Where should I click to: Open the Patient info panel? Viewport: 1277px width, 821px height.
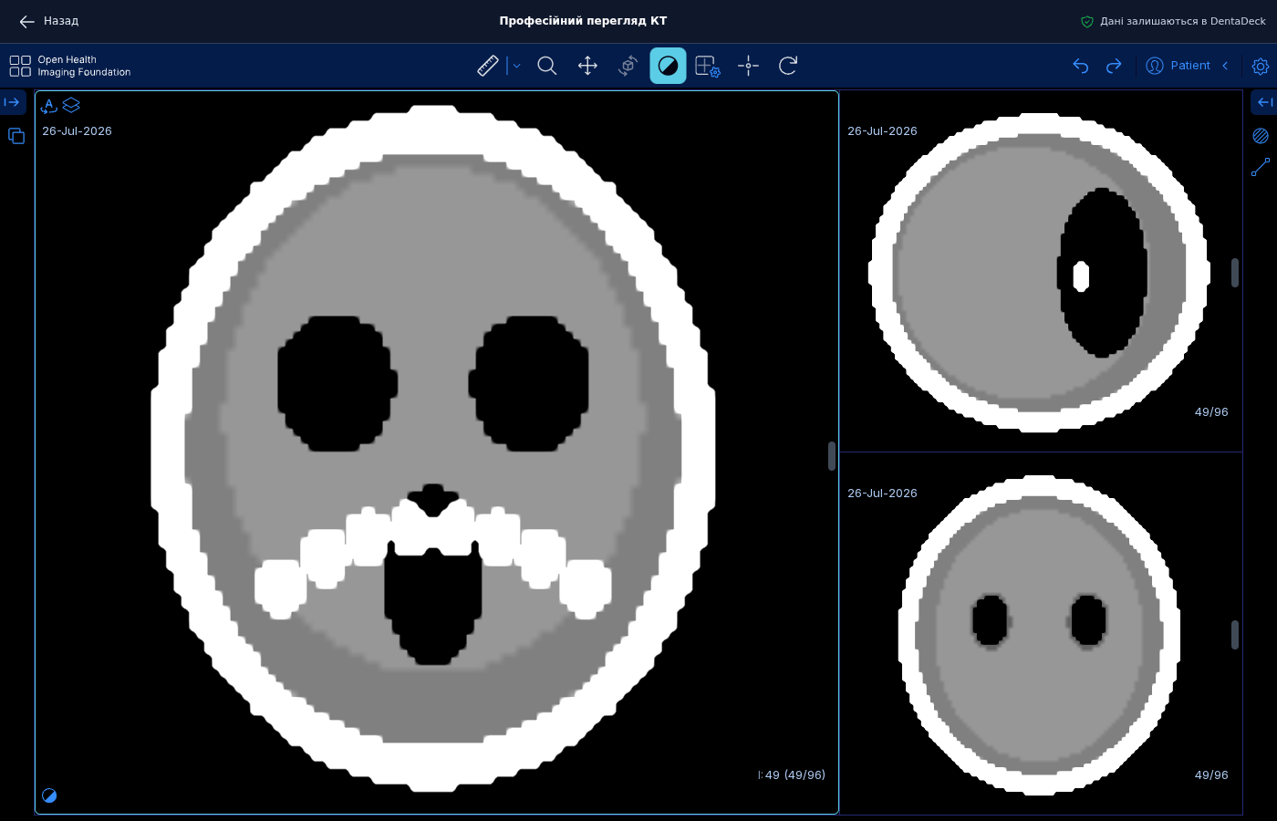tap(1178, 66)
